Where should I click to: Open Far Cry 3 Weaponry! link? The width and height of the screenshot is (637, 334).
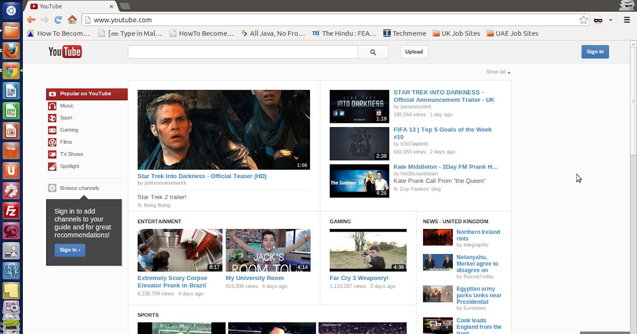(359, 278)
